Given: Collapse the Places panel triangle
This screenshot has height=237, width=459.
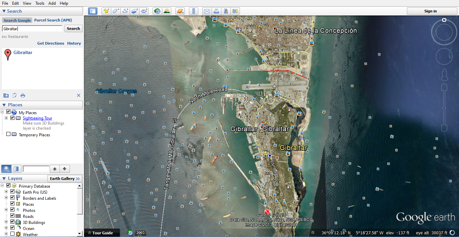Looking at the screenshot, I should 4,105.
